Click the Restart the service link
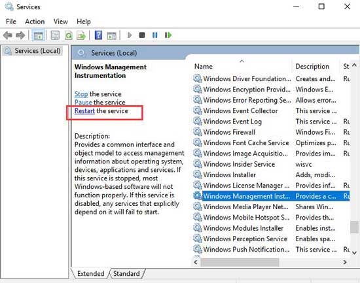360x283 pixels. [84, 110]
